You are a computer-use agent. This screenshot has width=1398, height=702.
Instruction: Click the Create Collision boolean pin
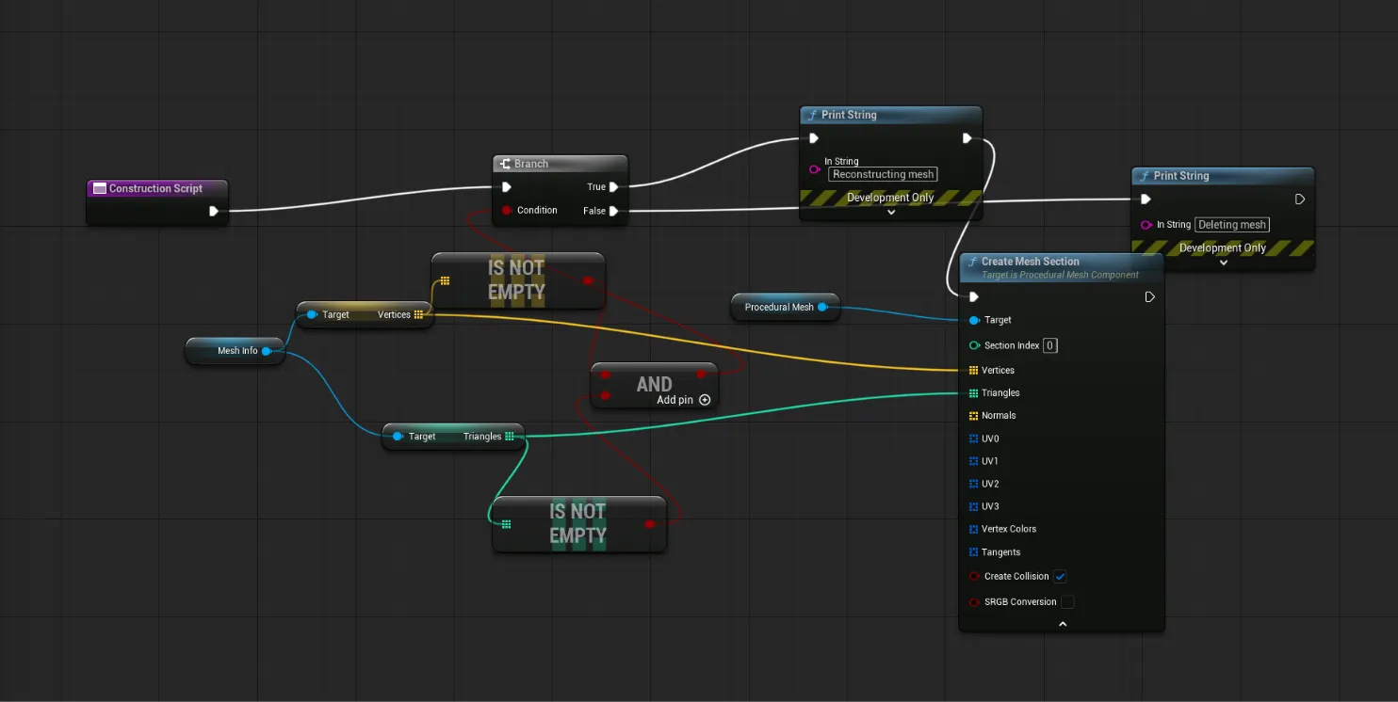pyautogui.click(x=974, y=576)
